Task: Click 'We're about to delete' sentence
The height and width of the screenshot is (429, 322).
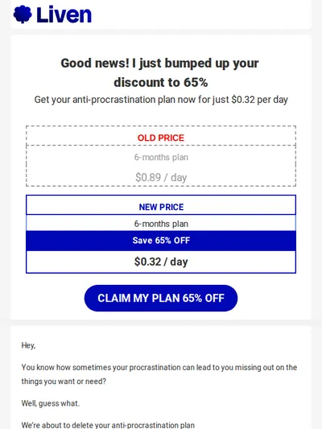Action: (108, 425)
